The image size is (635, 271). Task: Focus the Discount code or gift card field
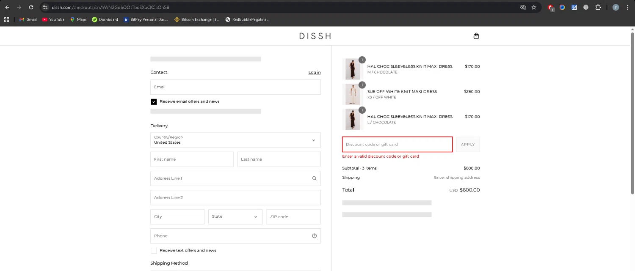(x=397, y=144)
